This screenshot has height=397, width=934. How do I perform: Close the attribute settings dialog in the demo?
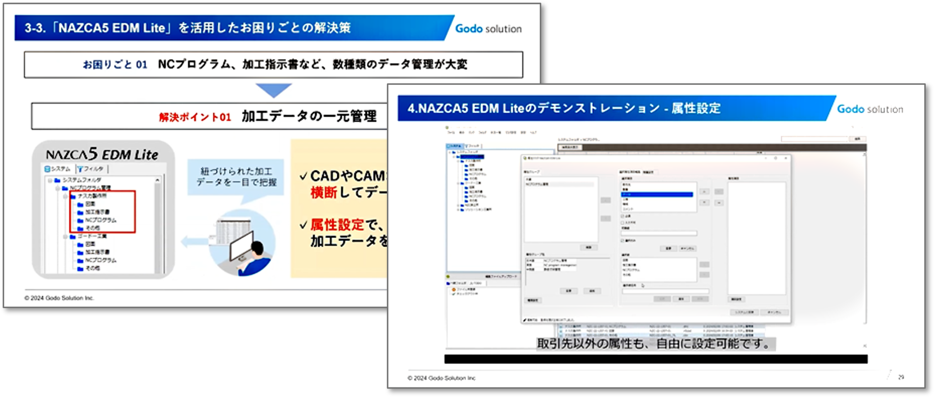pyautogui.click(x=786, y=158)
